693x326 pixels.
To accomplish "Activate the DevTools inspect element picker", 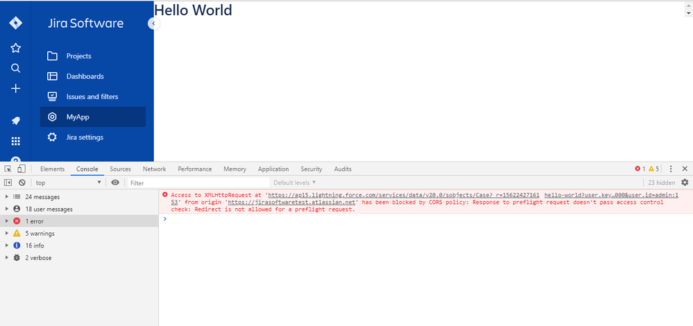I will tap(8, 169).
